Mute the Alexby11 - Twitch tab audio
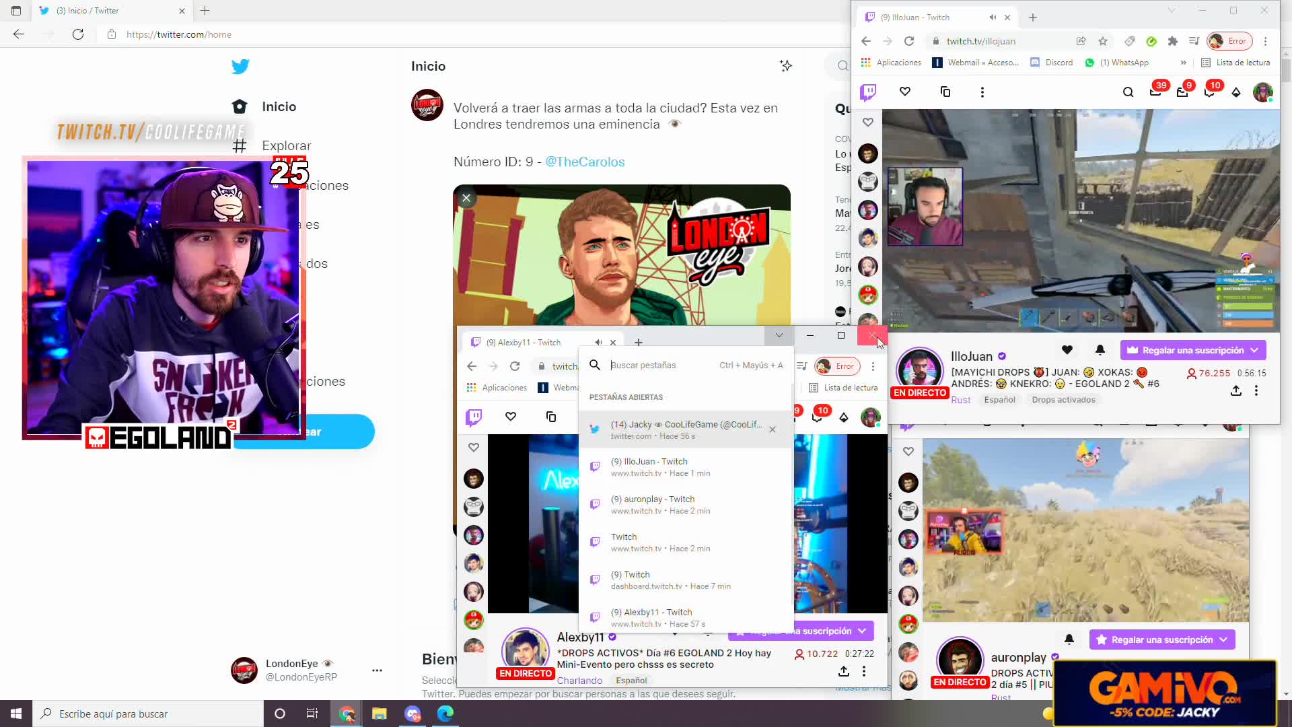 (598, 343)
